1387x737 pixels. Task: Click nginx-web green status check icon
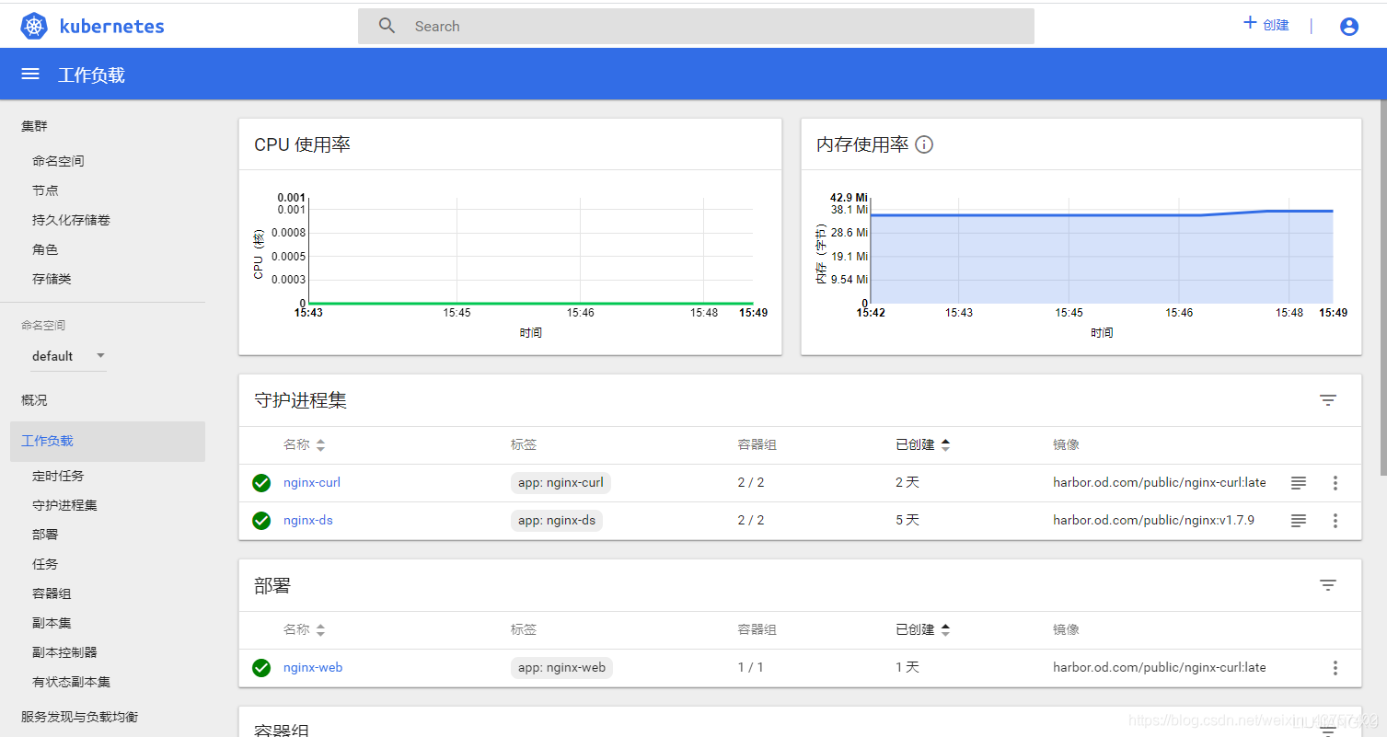261,668
